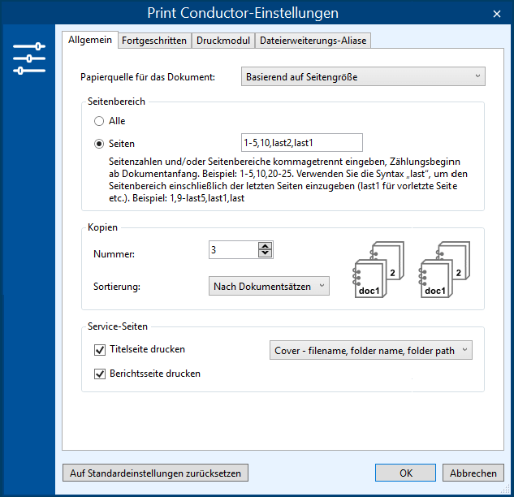Click the Papierquelle für das Dokument label
The image size is (514, 497).
click(148, 77)
